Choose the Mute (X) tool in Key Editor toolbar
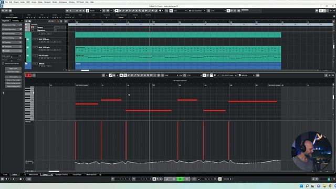Viewport: 336px width, 189px height. coord(145,75)
